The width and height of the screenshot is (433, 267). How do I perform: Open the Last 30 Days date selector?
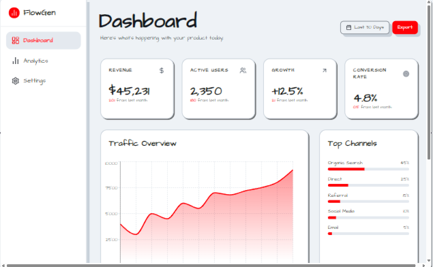365,27
